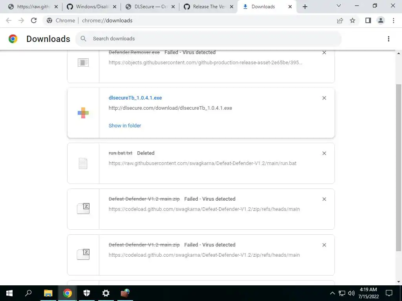The image size is (402, 301).
Task: Click the dlsecure.com download URL
Action: tap(170, 108)
